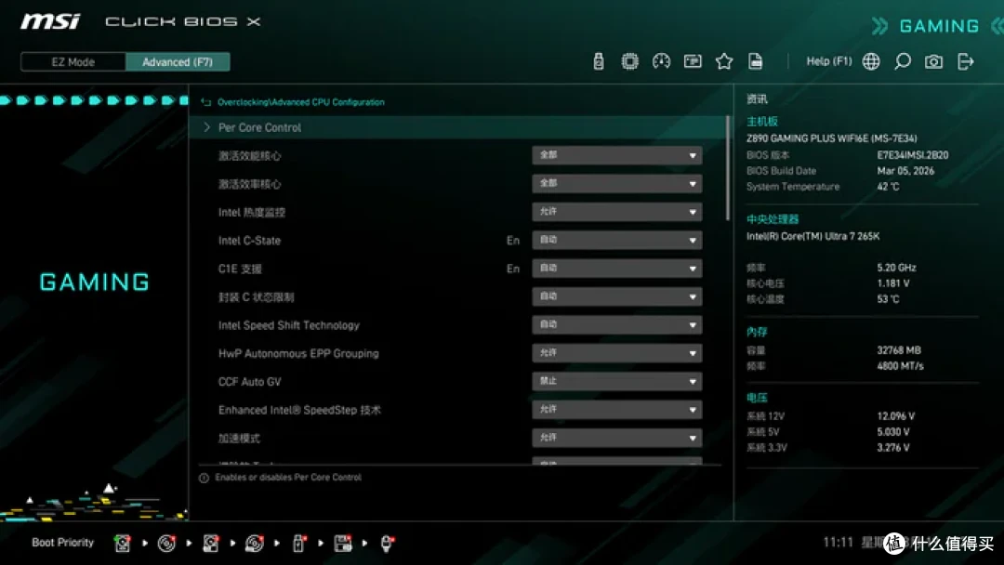Open the hardware monitor board icon
Screen dimensions: 1004x565
tap(693, 61)
